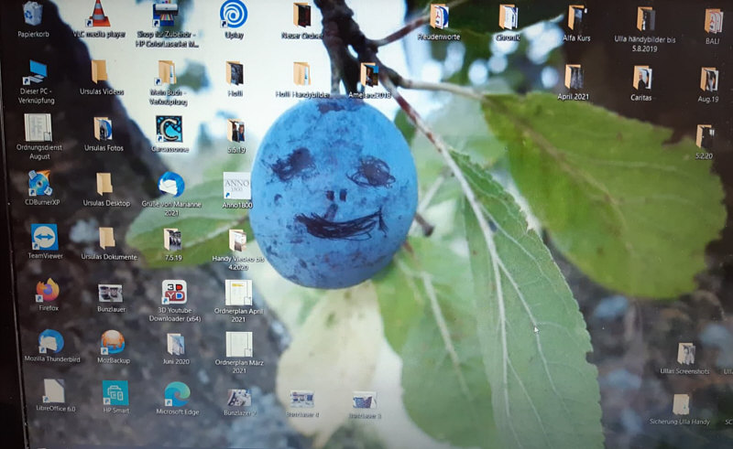This screenshot has width=733, height=449.
Task: Launch LibreOffice 6.0 shortcut
Action: 55,392
